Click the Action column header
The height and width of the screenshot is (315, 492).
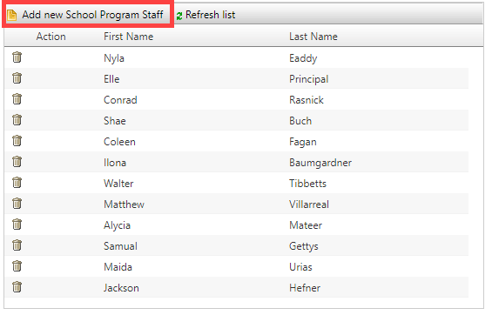coord(51,37)
